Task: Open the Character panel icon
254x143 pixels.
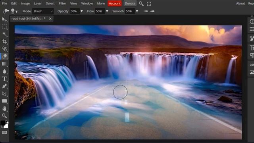Action: [x=252, y=48]
